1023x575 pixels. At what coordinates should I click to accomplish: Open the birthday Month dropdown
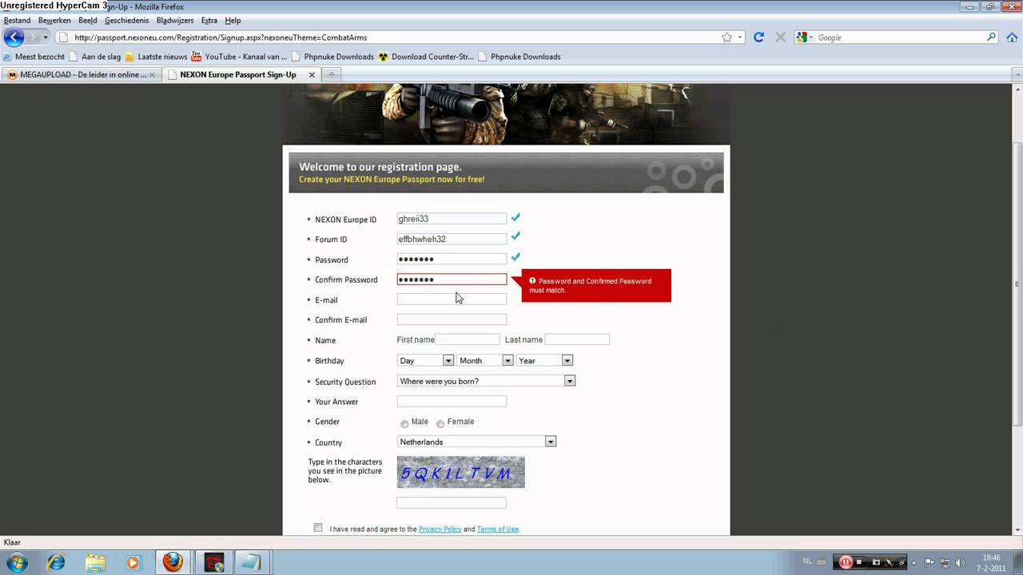click(485, 360)
